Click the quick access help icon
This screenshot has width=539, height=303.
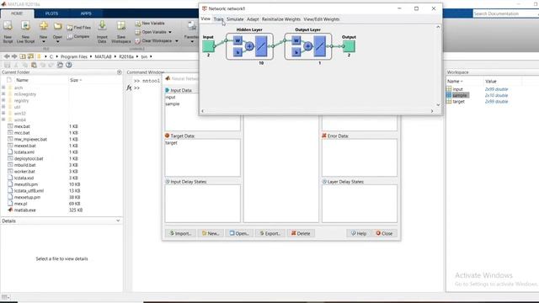69,65
